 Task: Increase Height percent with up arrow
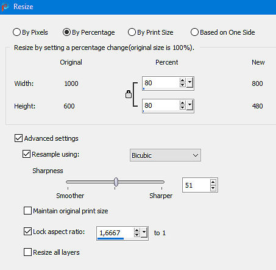183,103
